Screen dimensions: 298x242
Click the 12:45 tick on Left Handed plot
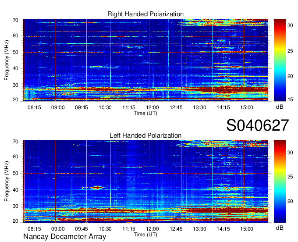click(176, 229)
